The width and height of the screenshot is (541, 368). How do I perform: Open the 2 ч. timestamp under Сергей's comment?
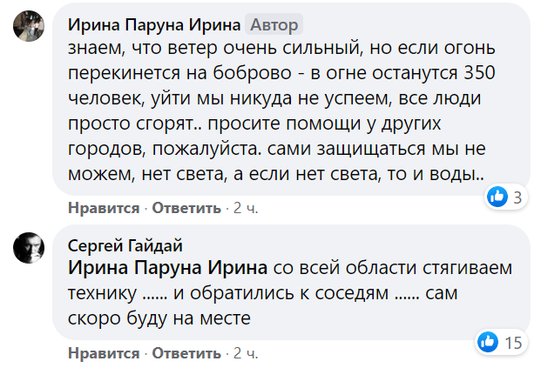246,354
